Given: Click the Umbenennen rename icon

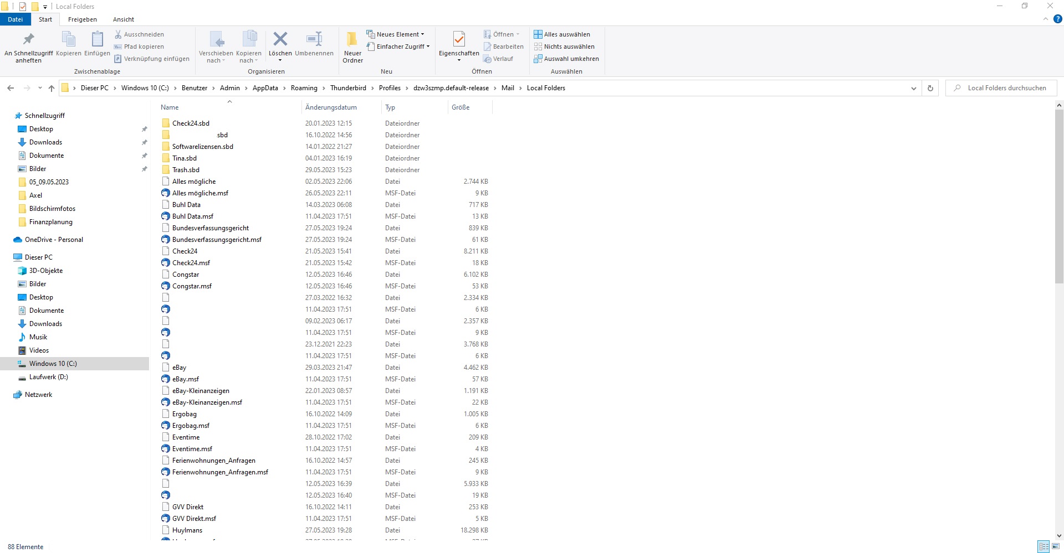Looking at the screenshot, I should pos(314,40).
